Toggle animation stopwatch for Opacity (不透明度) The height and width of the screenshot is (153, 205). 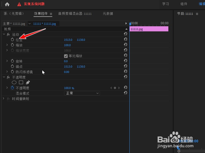12,88
